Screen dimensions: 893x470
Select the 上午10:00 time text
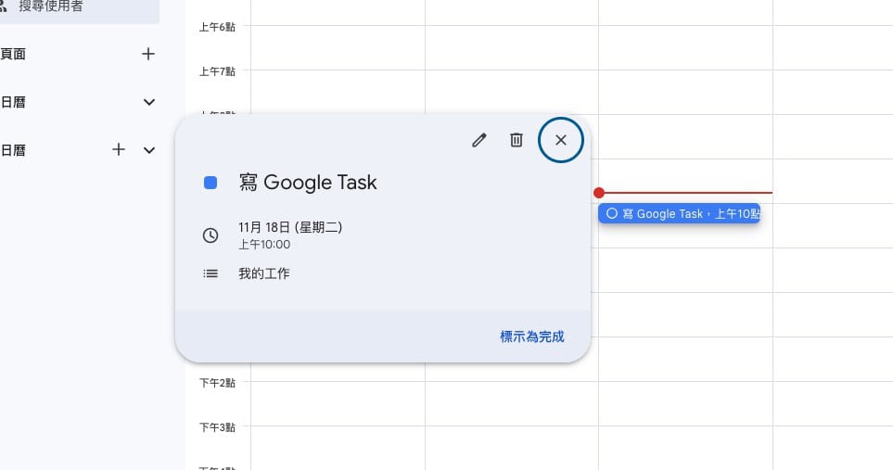[264, 245]
